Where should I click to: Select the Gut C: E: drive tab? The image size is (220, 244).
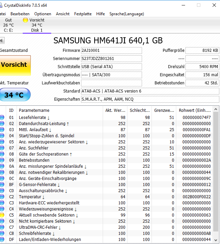click(x=8, y=25)
